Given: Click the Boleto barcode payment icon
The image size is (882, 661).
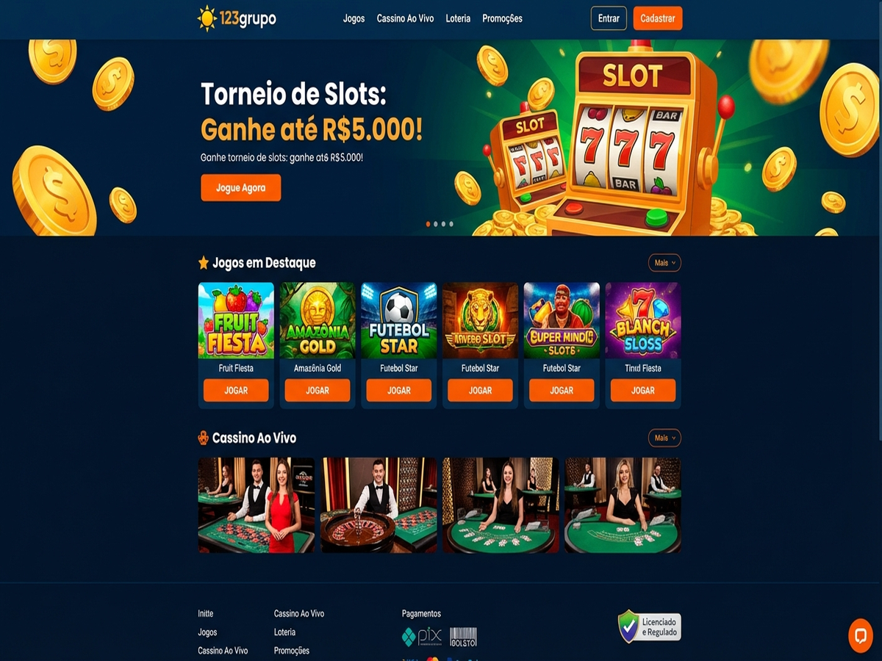Looking at the screenshot, I should pos(463,637).
